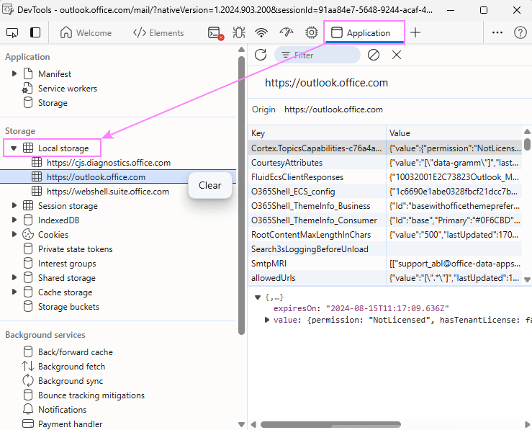Open the Console tab icon with error badge

point(215,33)
